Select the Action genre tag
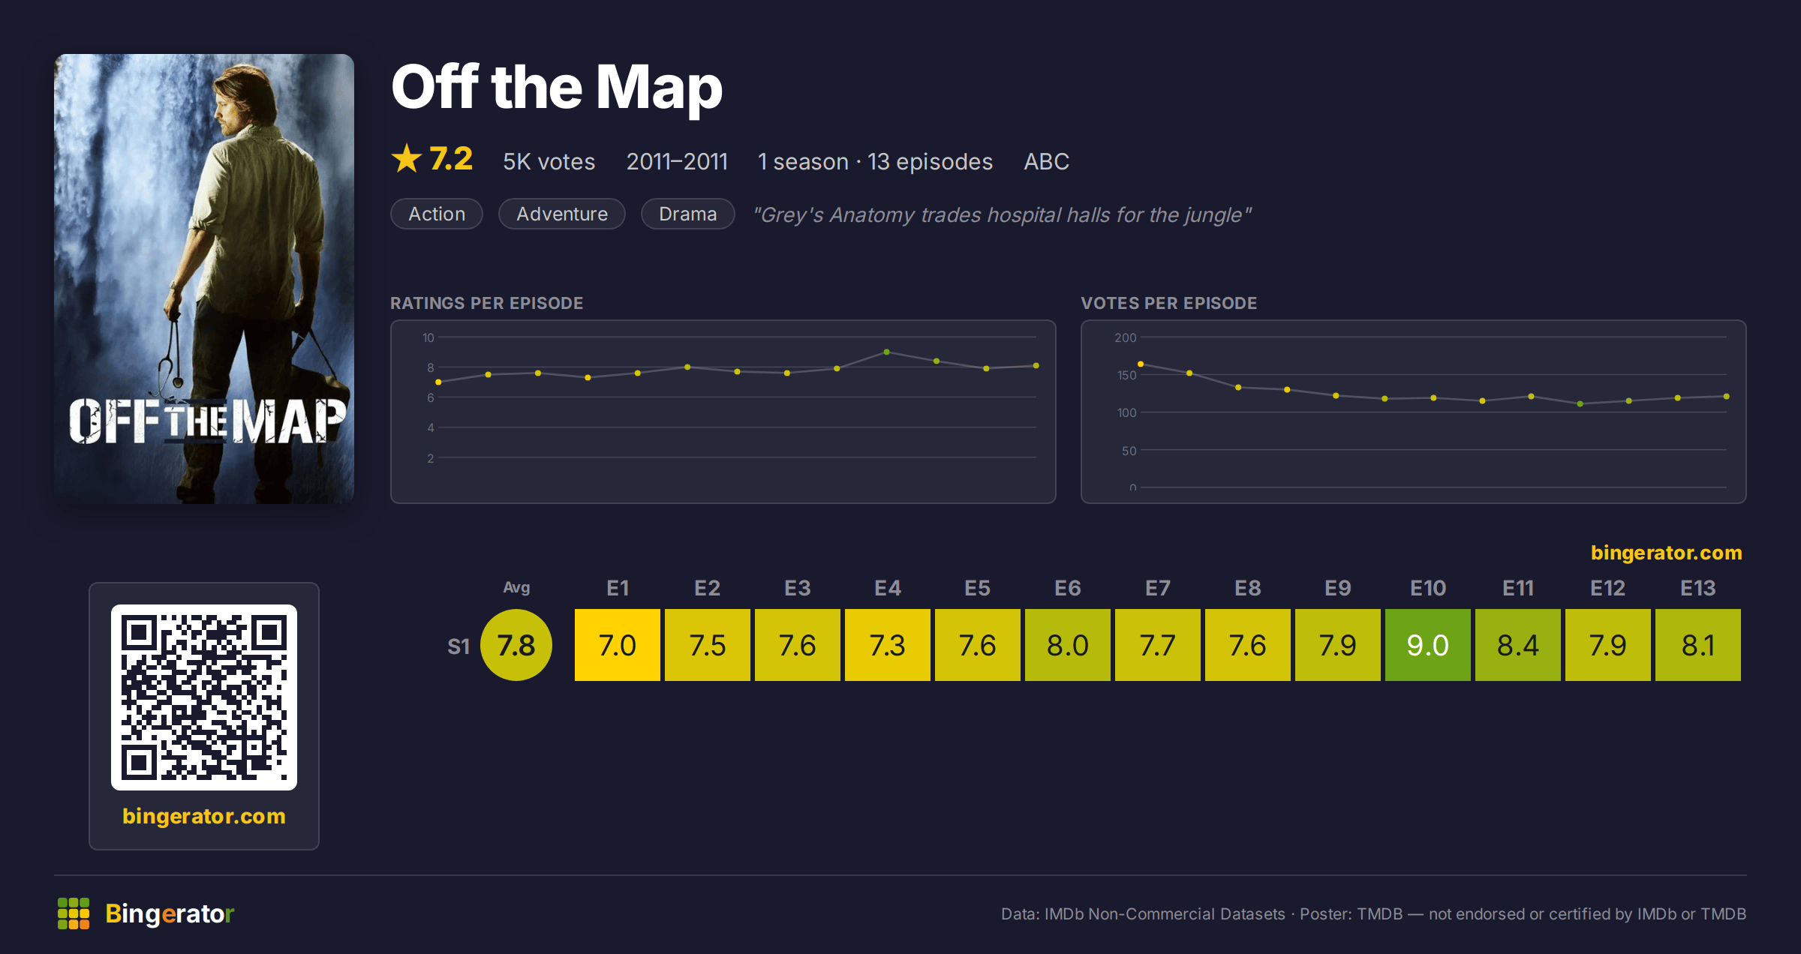The image size is (1801, 954). 437,214
